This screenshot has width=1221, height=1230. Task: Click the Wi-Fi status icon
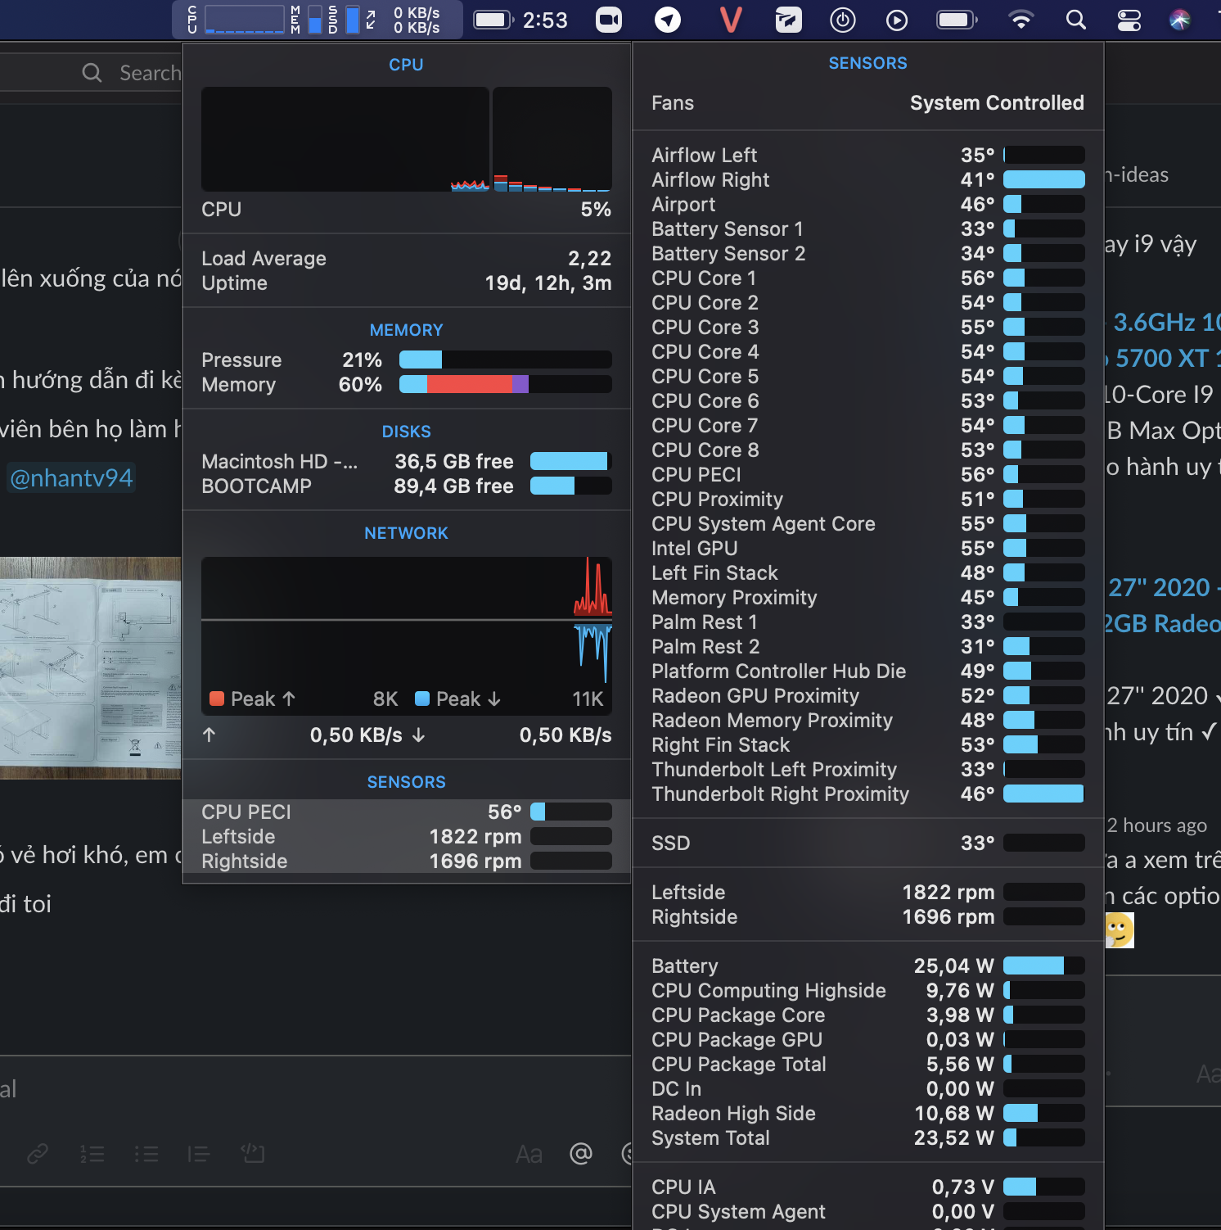(x=1021, y=20)
